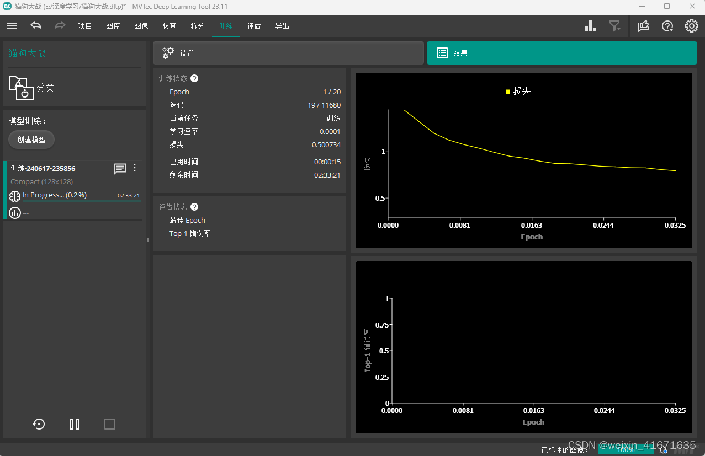Open the 项目 menu tab
The image size is (705, 456).
coord(85,26)
